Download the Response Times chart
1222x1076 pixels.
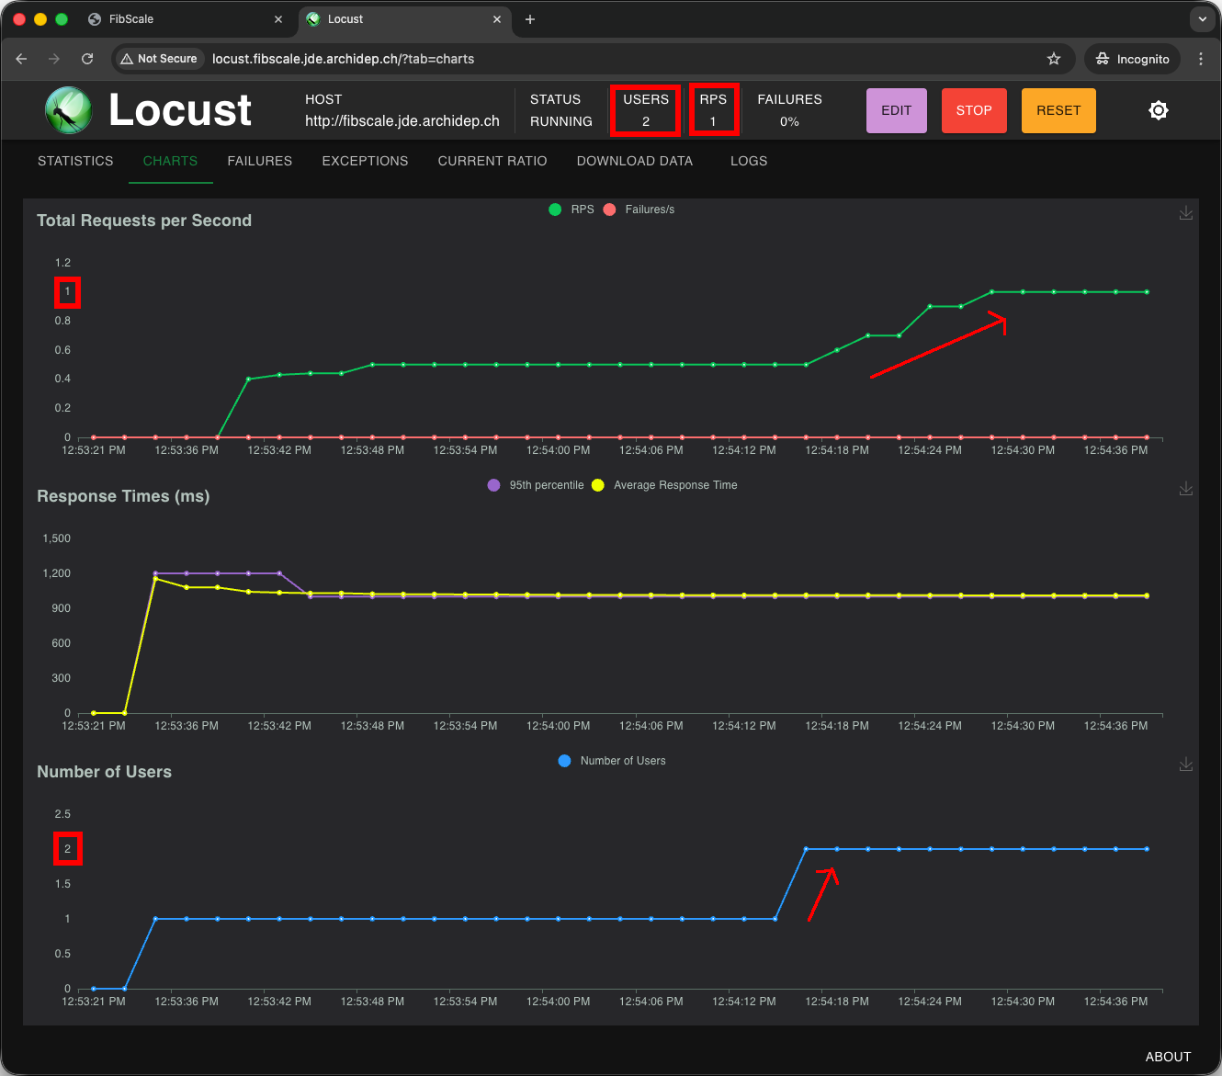(1186, 489)
